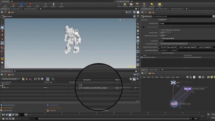
Task: Select the variantblock_begin1 node
Action: [188, 89]
